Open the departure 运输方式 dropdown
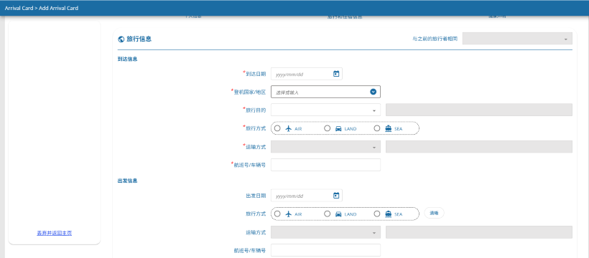This screenshot has height=258, width=589. point(325,232)
